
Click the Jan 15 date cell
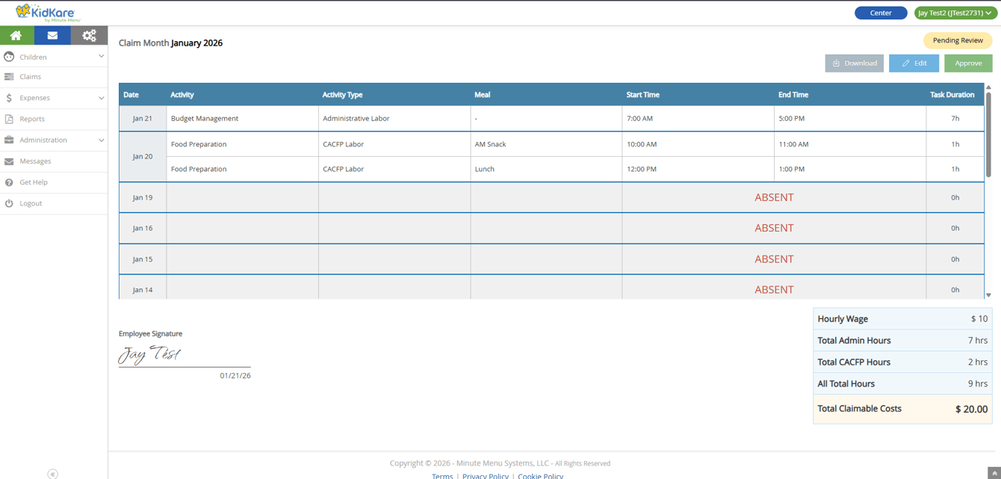click(x=143, y=259)
